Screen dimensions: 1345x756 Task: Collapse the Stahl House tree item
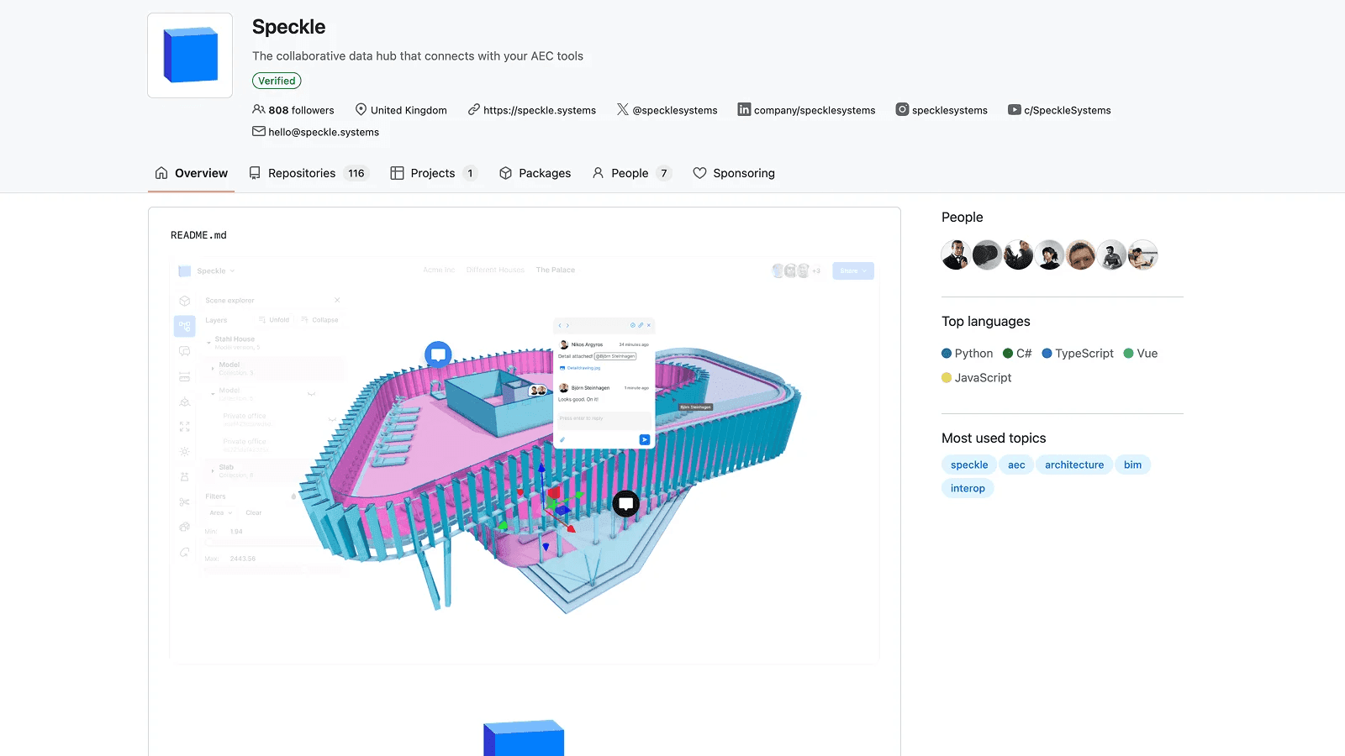[209, 343]
